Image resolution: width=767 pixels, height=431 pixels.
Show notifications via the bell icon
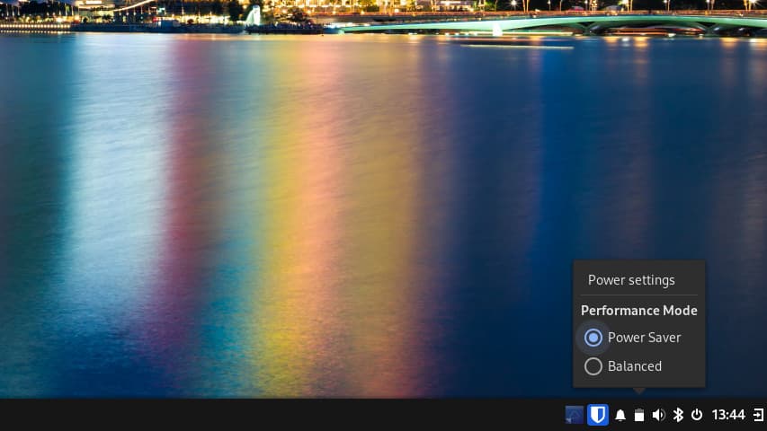click(x=620, y=415)
